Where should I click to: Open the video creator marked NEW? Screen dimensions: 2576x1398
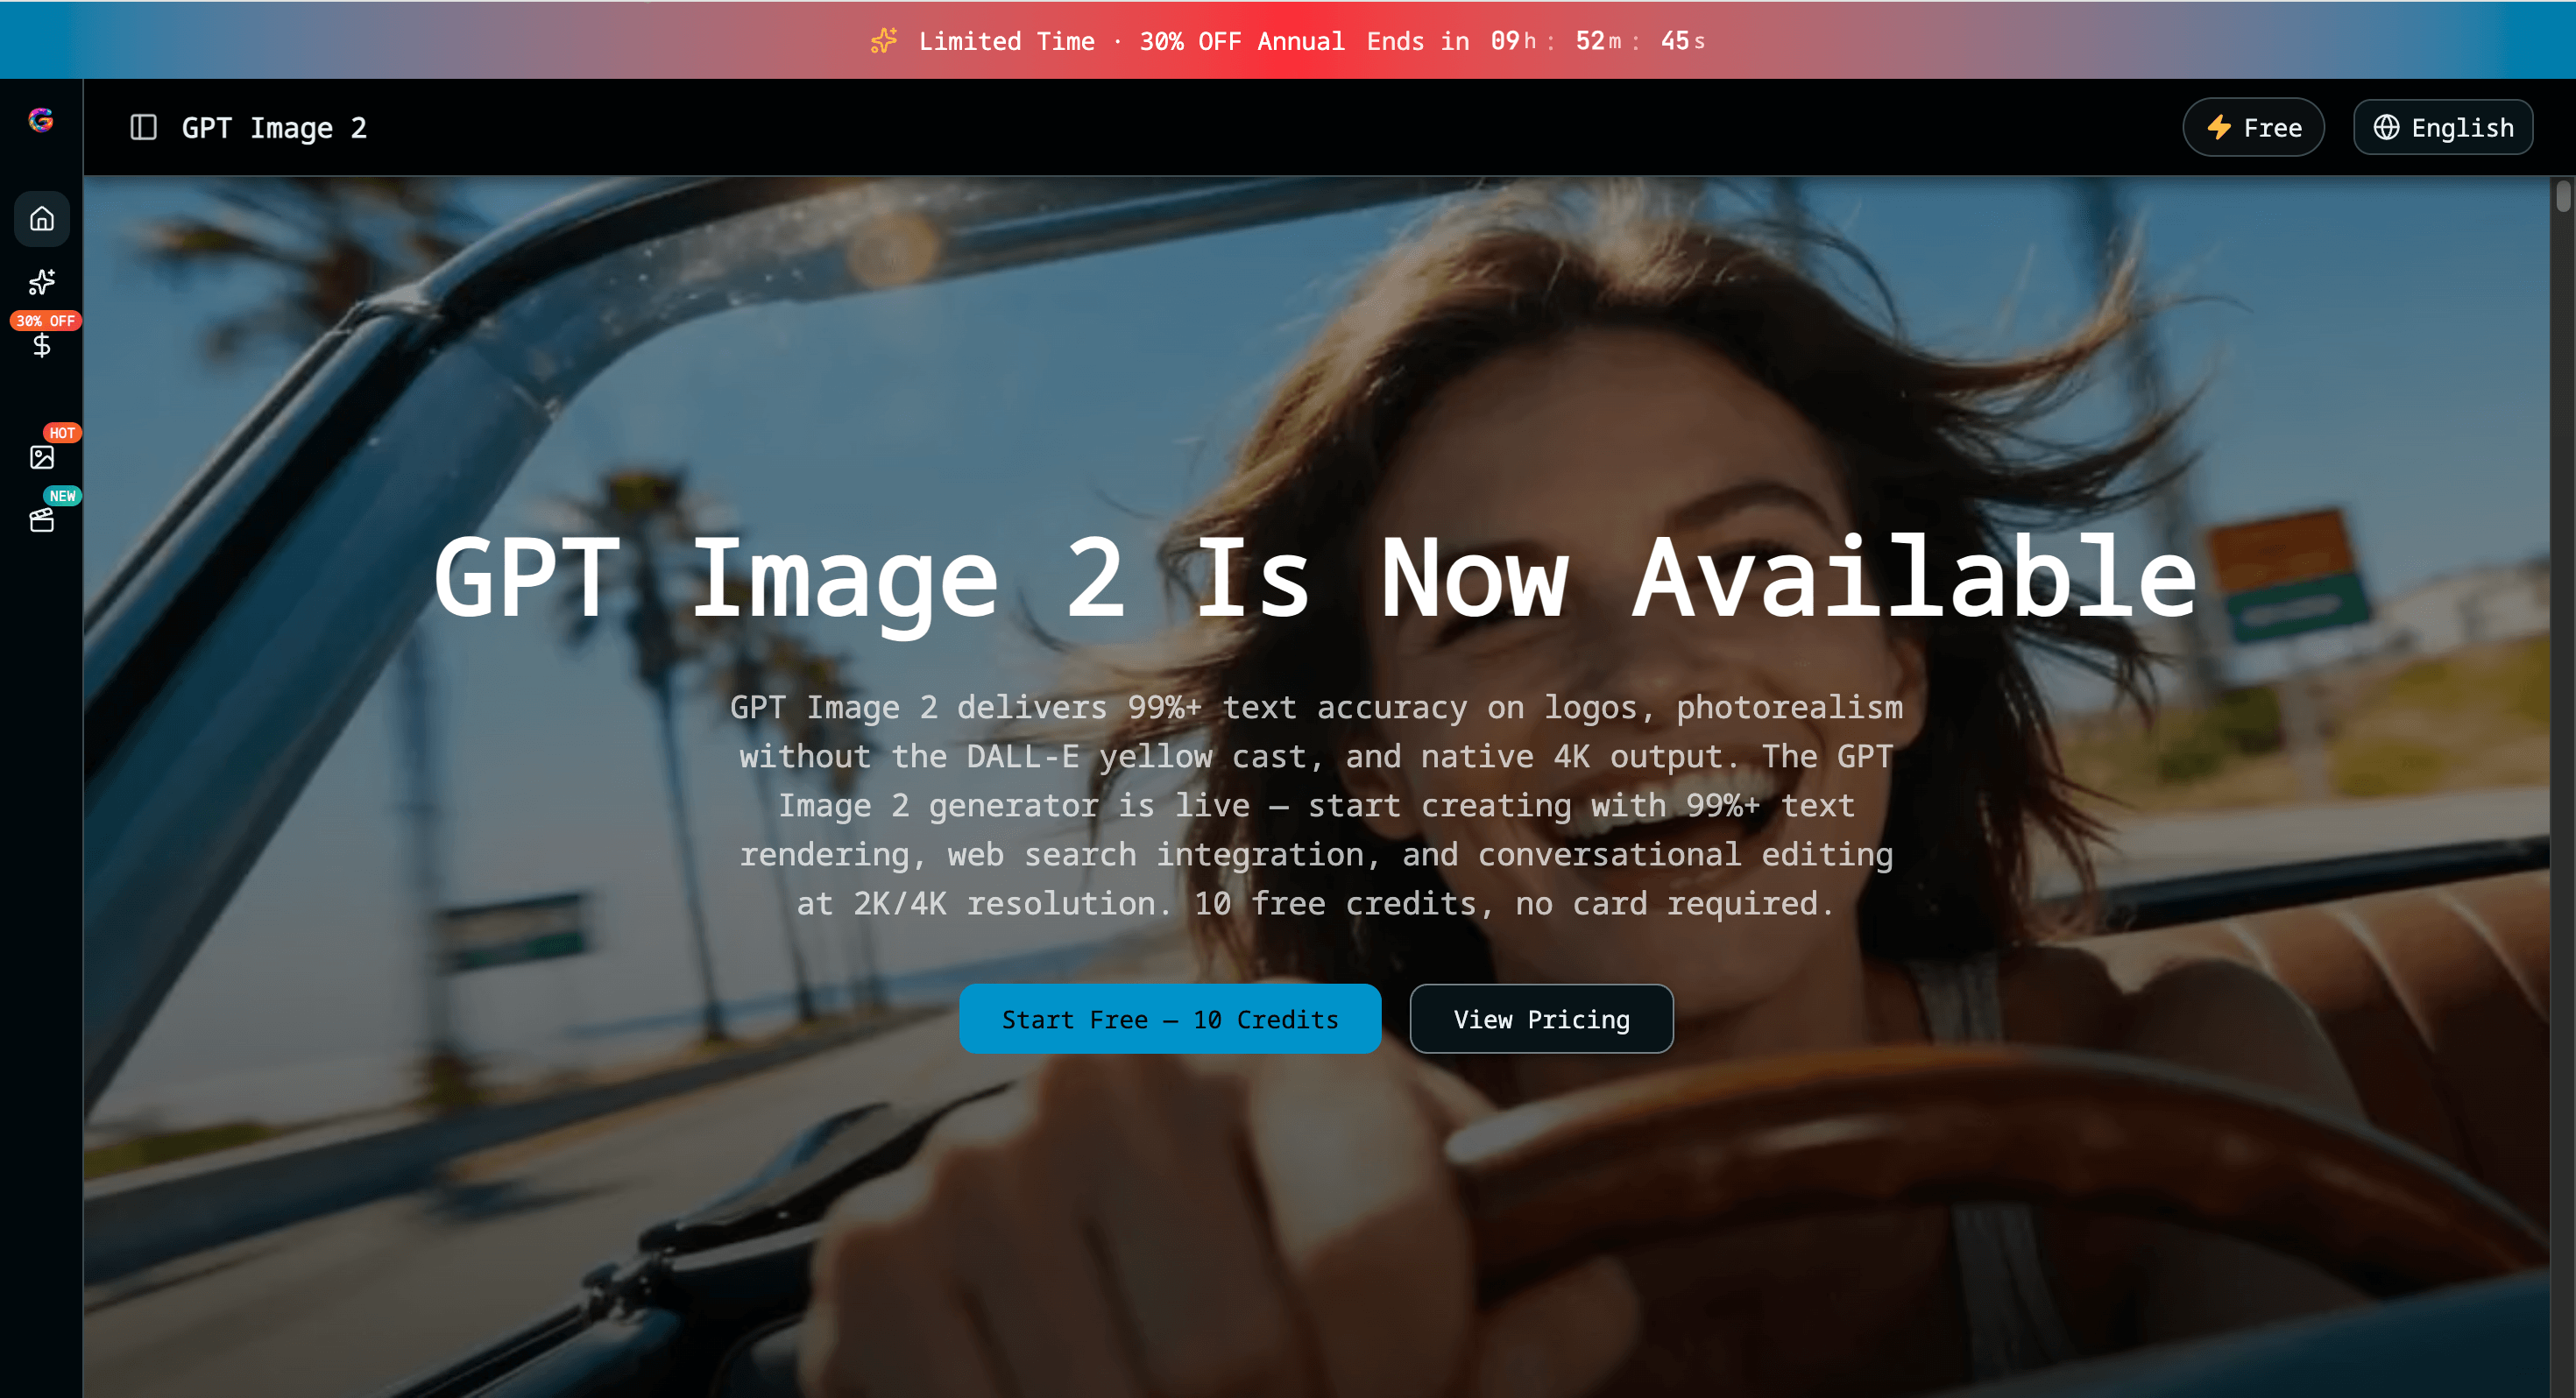(41, 519)
